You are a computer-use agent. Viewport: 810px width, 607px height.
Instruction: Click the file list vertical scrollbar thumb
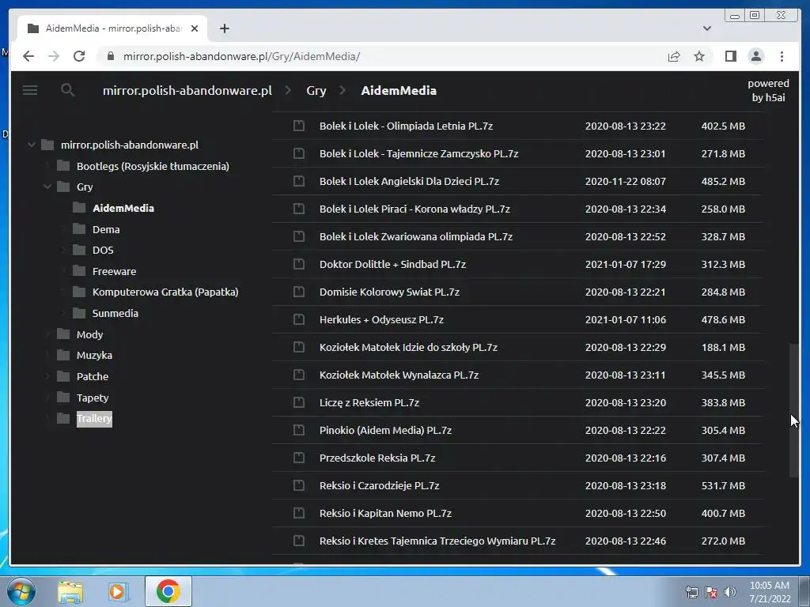tap(793, 411)
